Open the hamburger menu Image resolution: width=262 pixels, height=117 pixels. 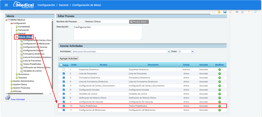(6, 5)
